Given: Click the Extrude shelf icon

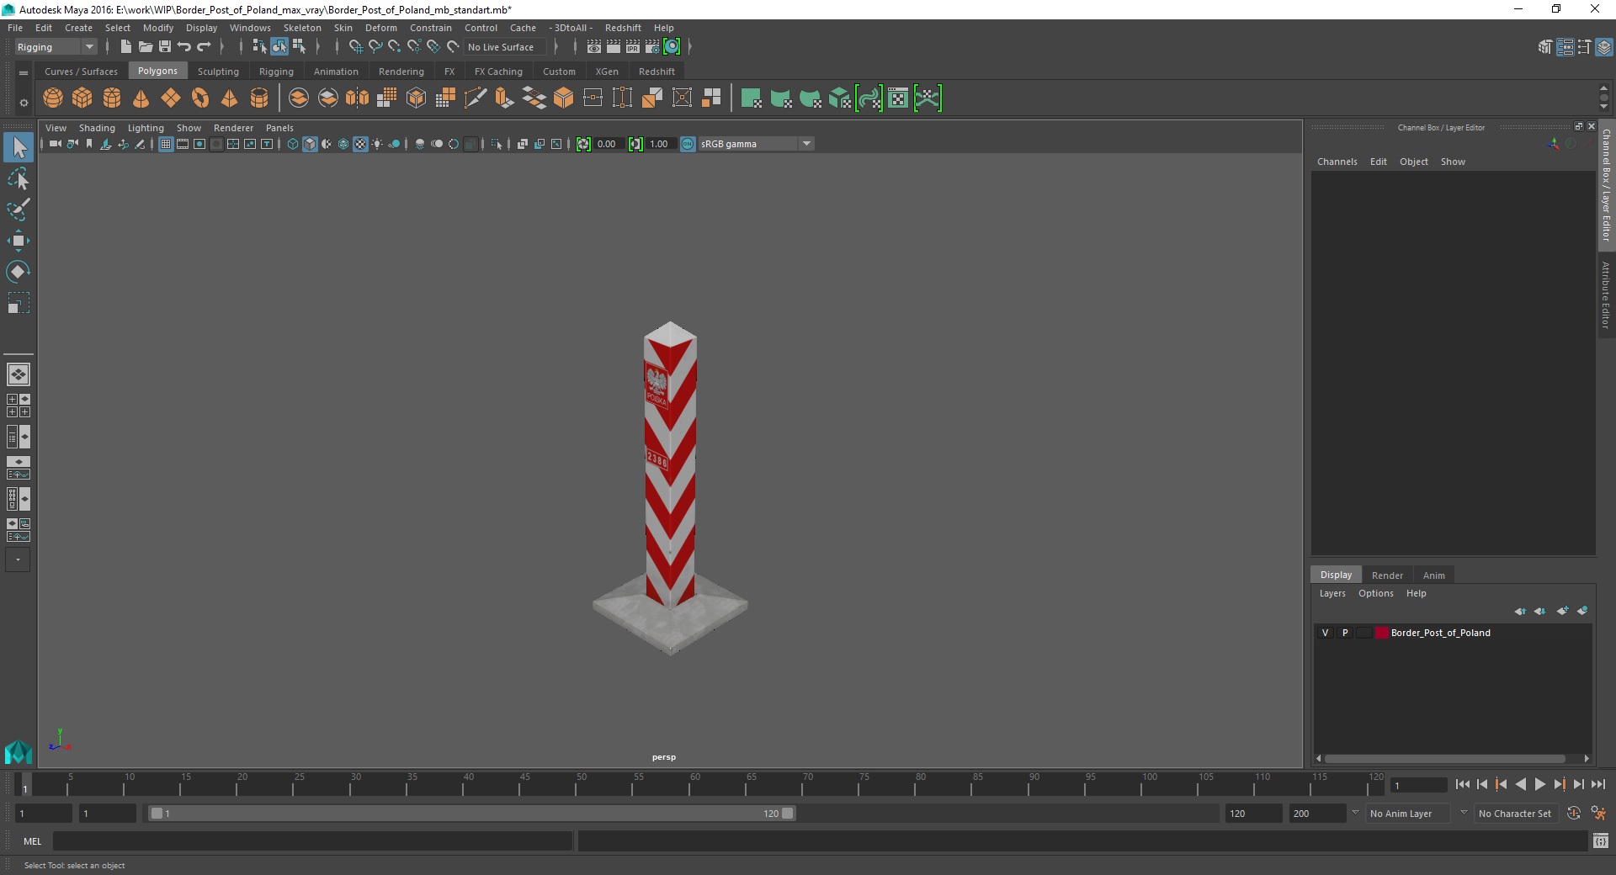Looking at the screenshot, I should pyautogui.click(x=505, y=98).
